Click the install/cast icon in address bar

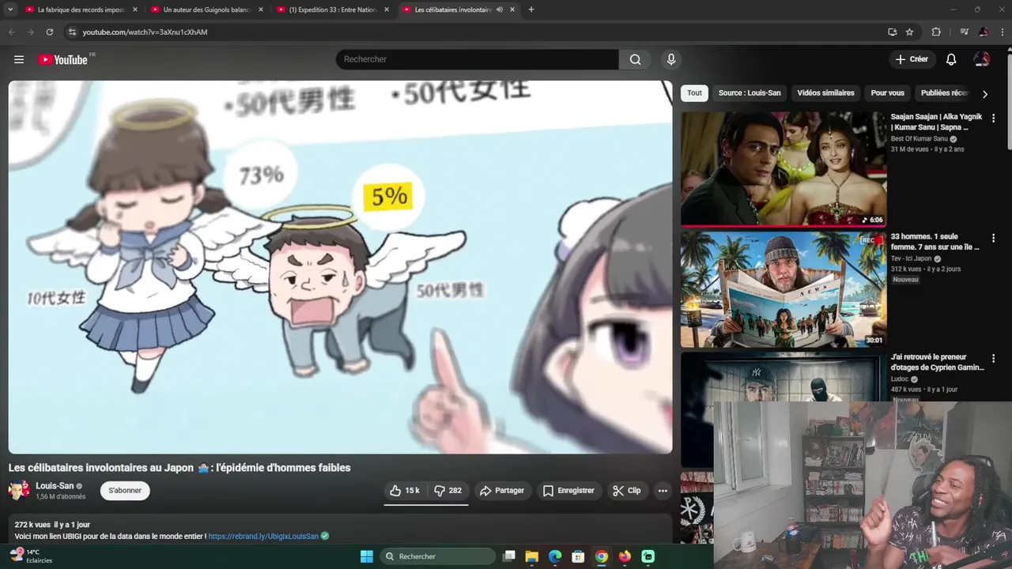892,32
